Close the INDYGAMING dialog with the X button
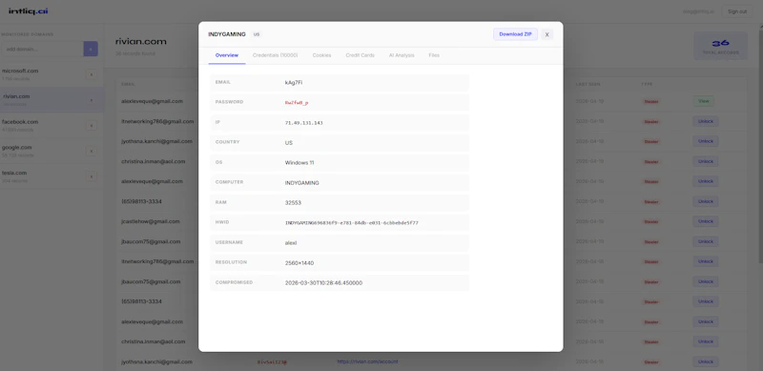The image size is (763, 371). click(546, 34)
